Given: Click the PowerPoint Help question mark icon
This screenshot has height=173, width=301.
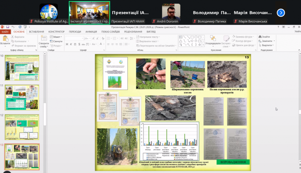Looking at the screenshot, I should (278, 27).
